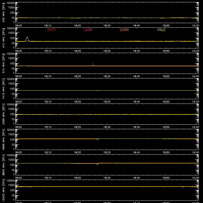Click the 1000 tick label on the 1415 MHz axis

pos(11,84)
